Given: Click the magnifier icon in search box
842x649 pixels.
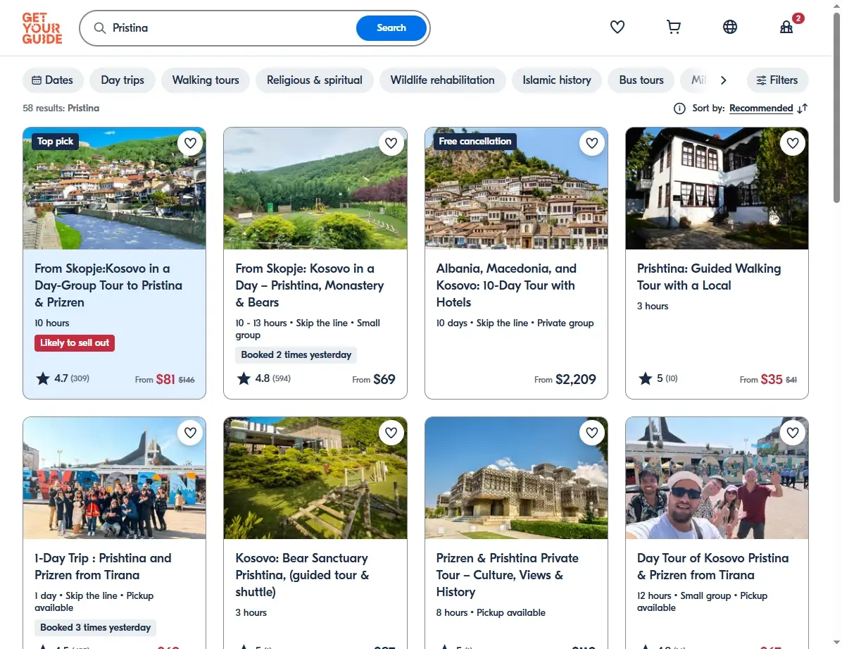Looking at the screenshot, I should tap(100, 28).
